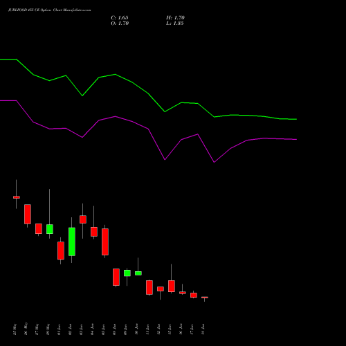The width and height of the screenshot is (346, 346).
Task: Click the JUBLFOOD chart title text
Action: pyautogui.click(x=49, y=10)
